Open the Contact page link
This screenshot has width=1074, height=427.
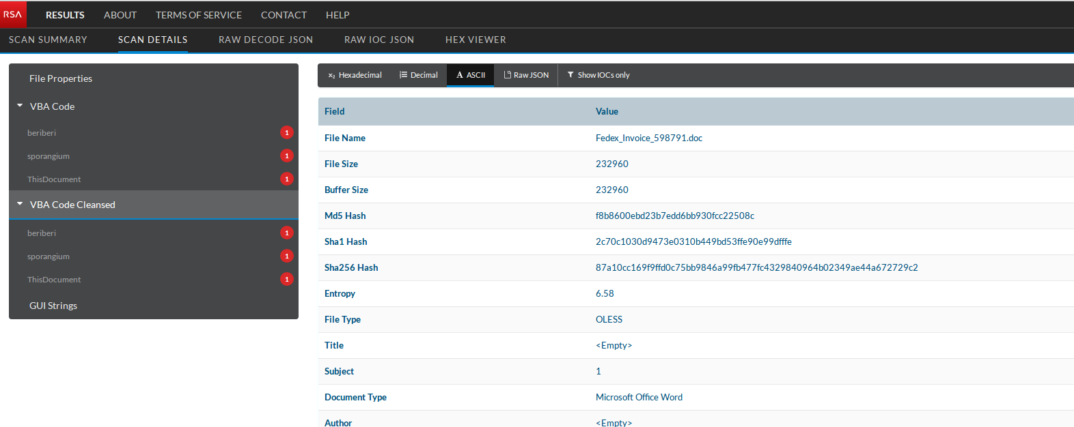(x=284, y=15)
